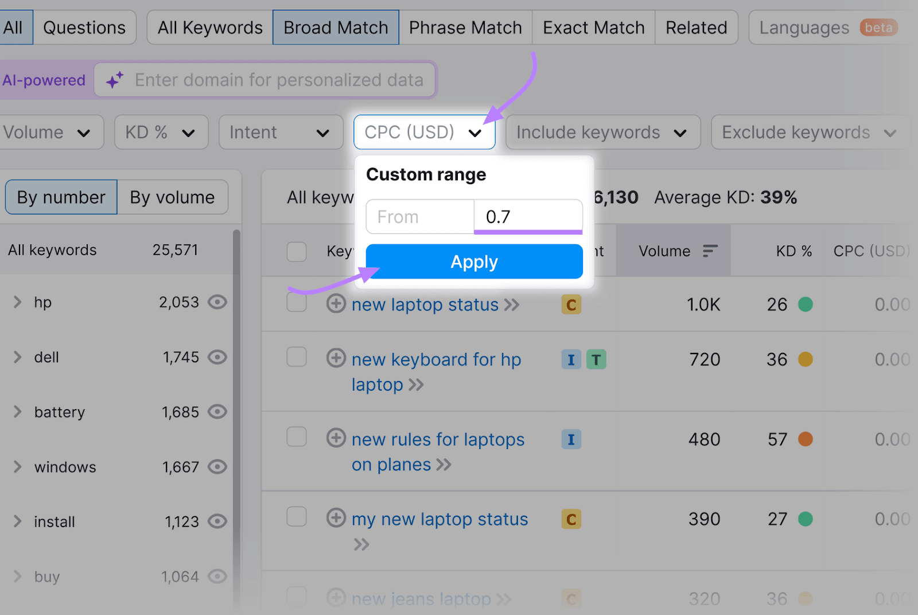918x615 pixels.
Task: Click double-arrow icon after my new laptop status
Action: point(361,544)
